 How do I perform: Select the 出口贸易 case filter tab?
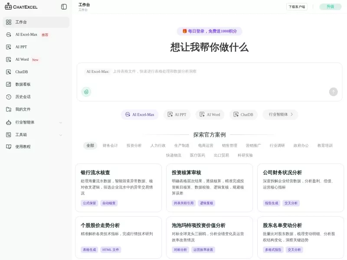[x=221, y=155]
